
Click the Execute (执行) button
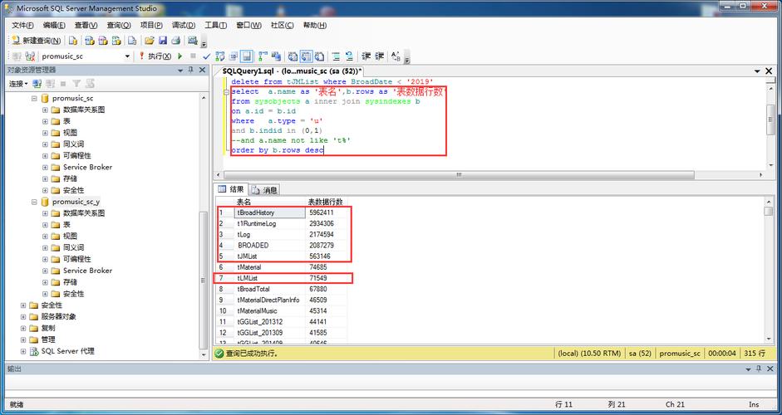point(155,56)
